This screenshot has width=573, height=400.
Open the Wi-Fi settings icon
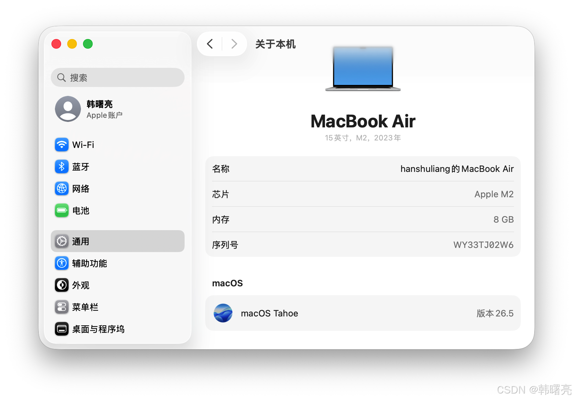point(62,145)
